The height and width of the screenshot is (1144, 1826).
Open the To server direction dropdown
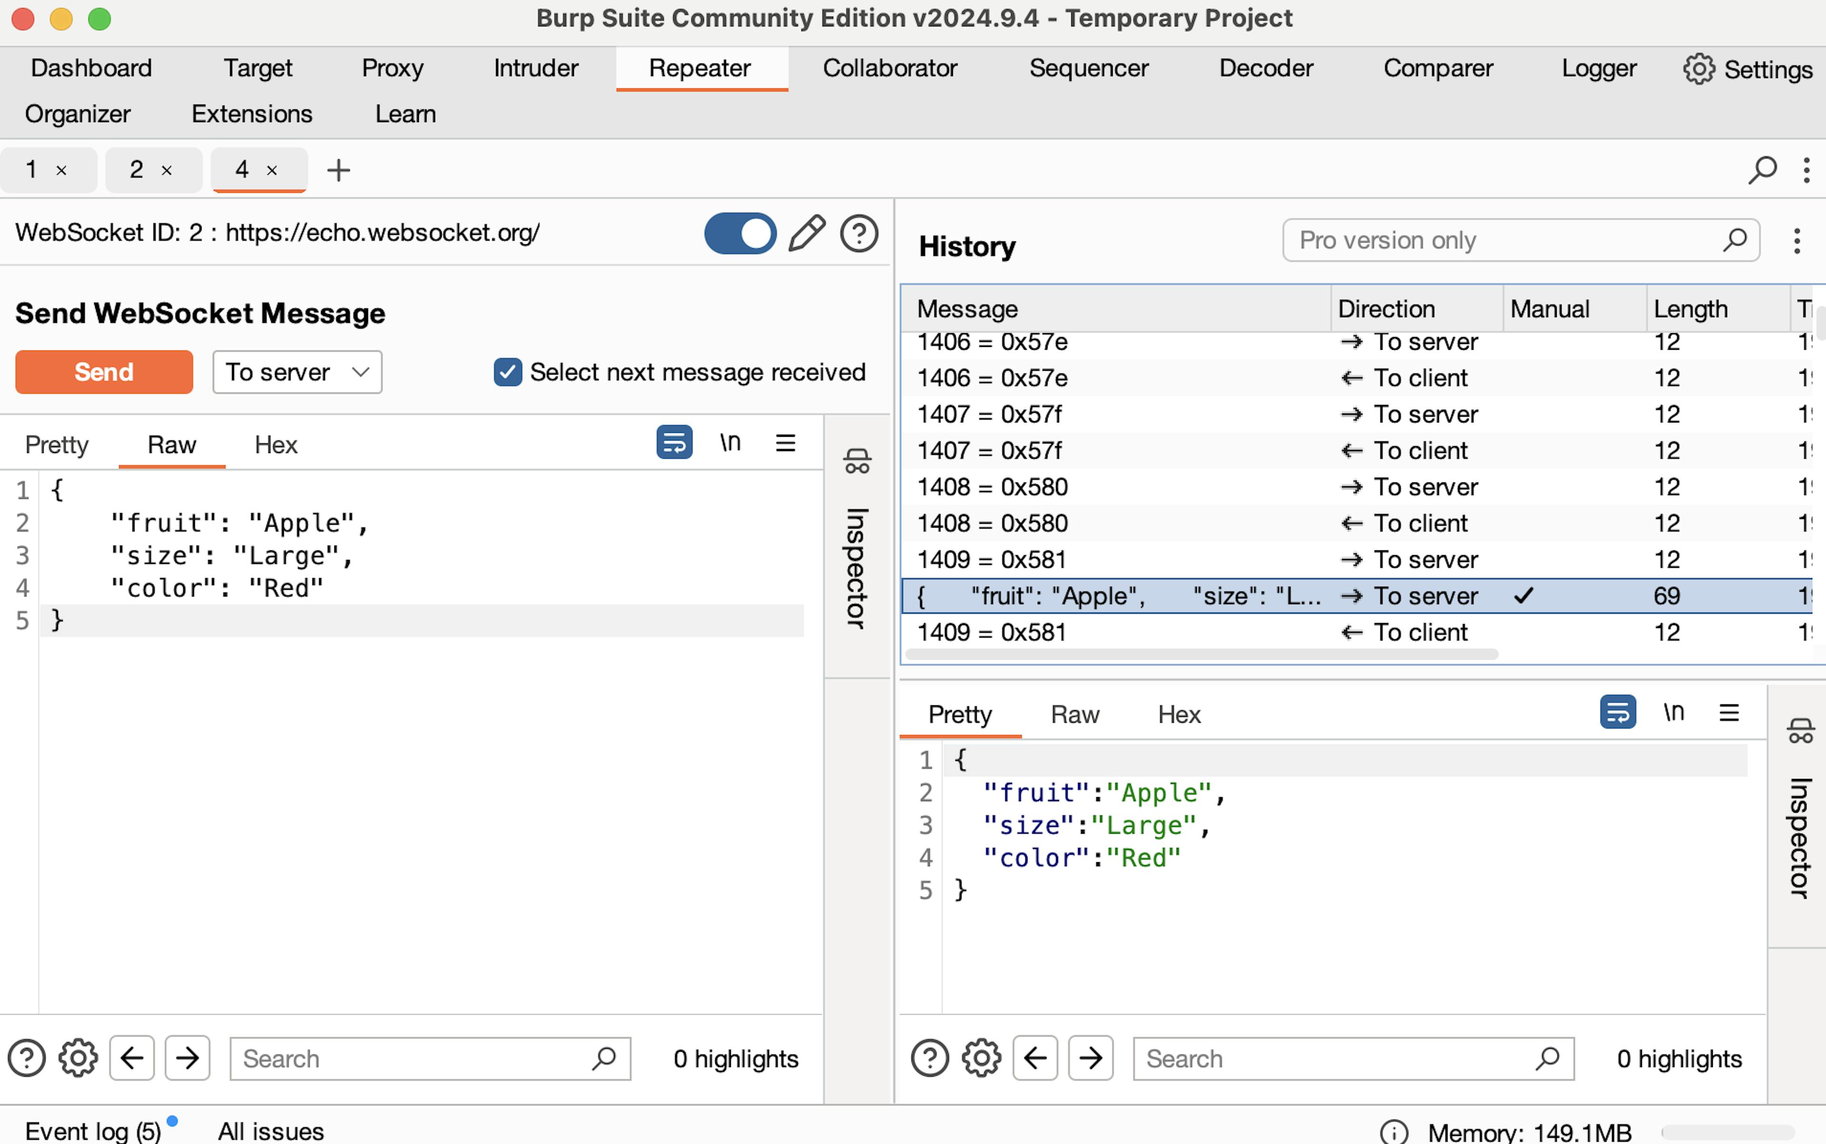[297, 372]
